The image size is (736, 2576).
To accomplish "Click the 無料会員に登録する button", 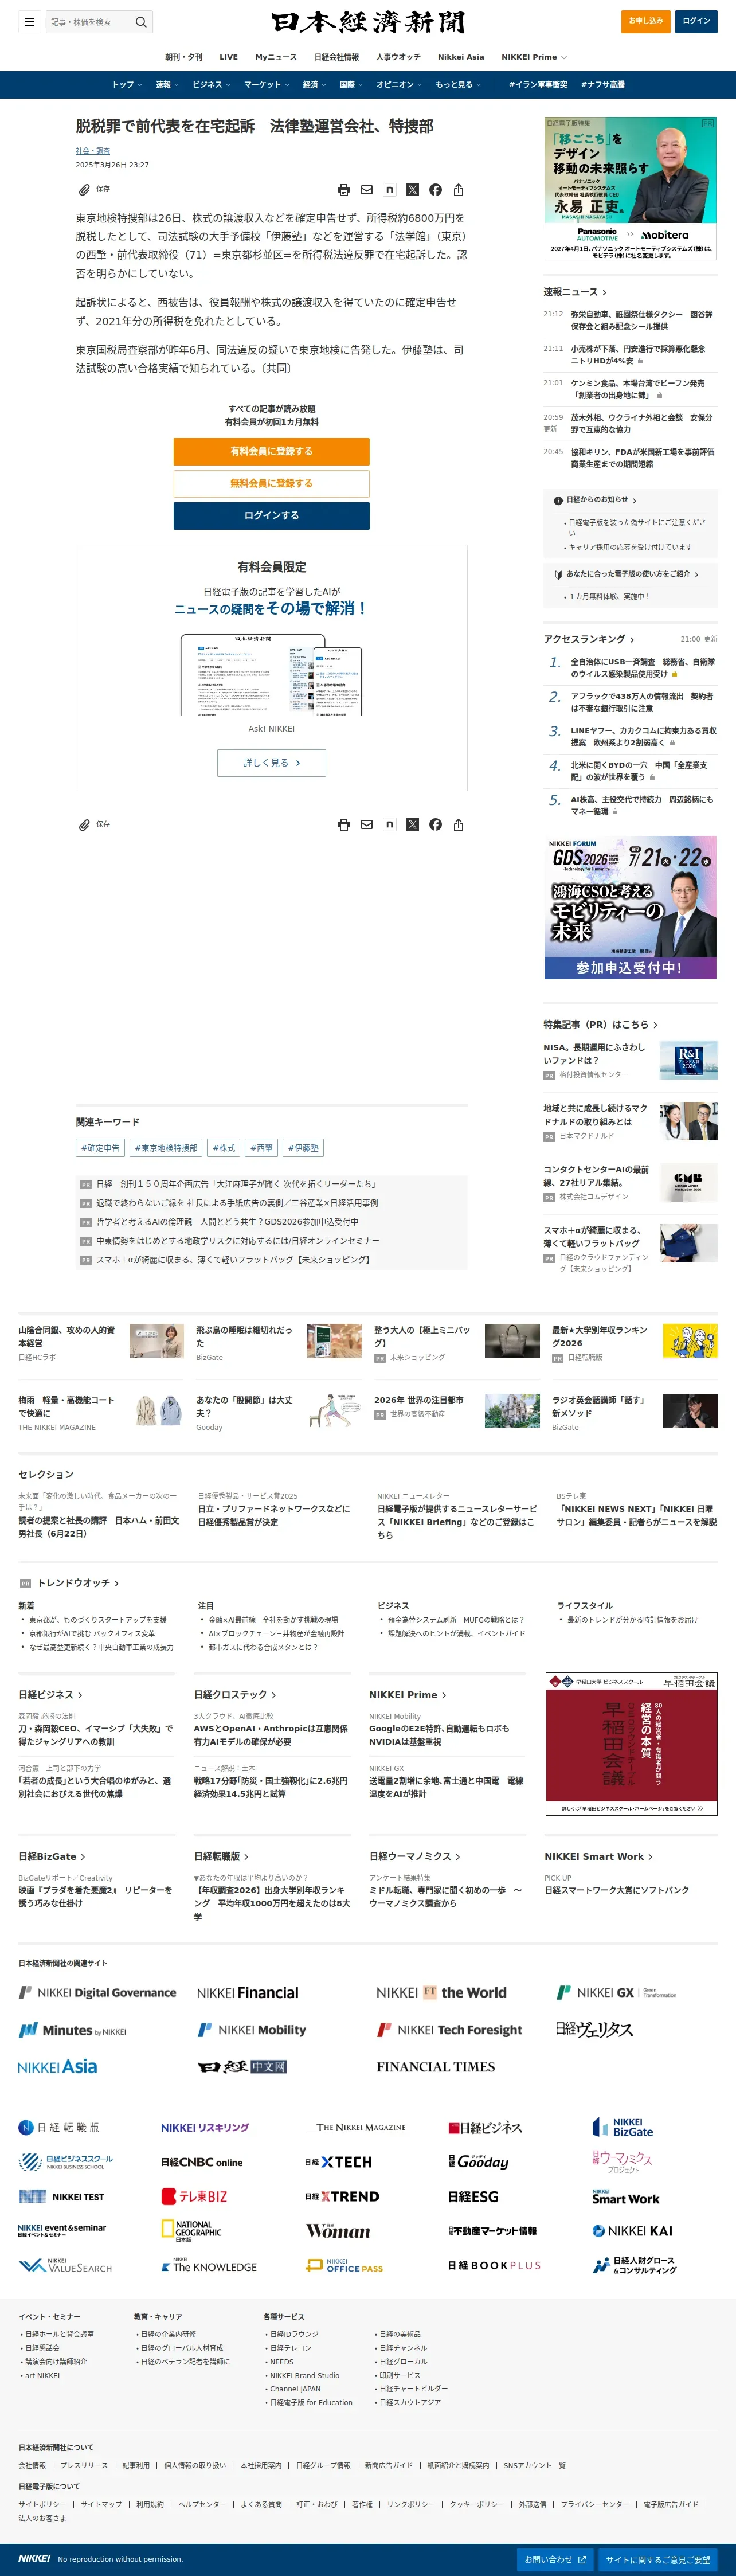I will coord(271,483).
